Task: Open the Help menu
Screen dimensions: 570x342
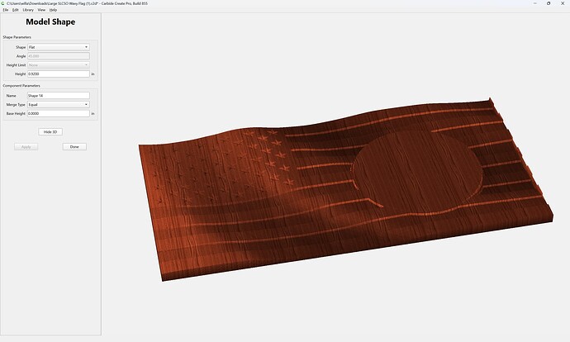Action: [x=53, y=10]
